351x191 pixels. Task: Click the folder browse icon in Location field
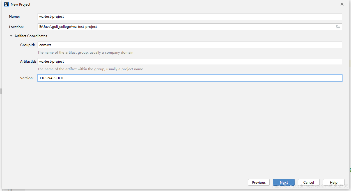pos(338,27)
